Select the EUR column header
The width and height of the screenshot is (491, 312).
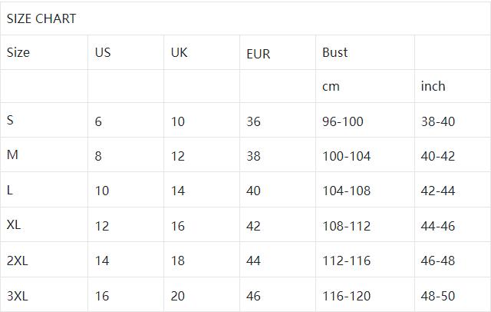259,54
